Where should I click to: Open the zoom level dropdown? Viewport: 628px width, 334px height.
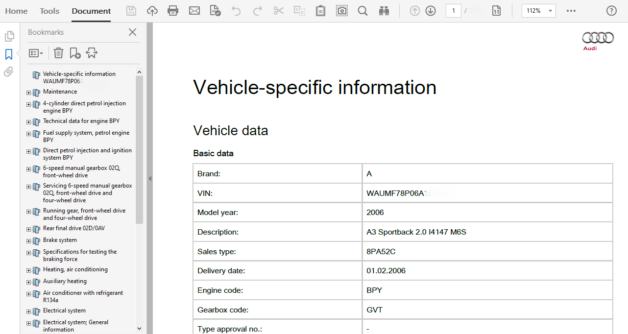click(551, 11)
